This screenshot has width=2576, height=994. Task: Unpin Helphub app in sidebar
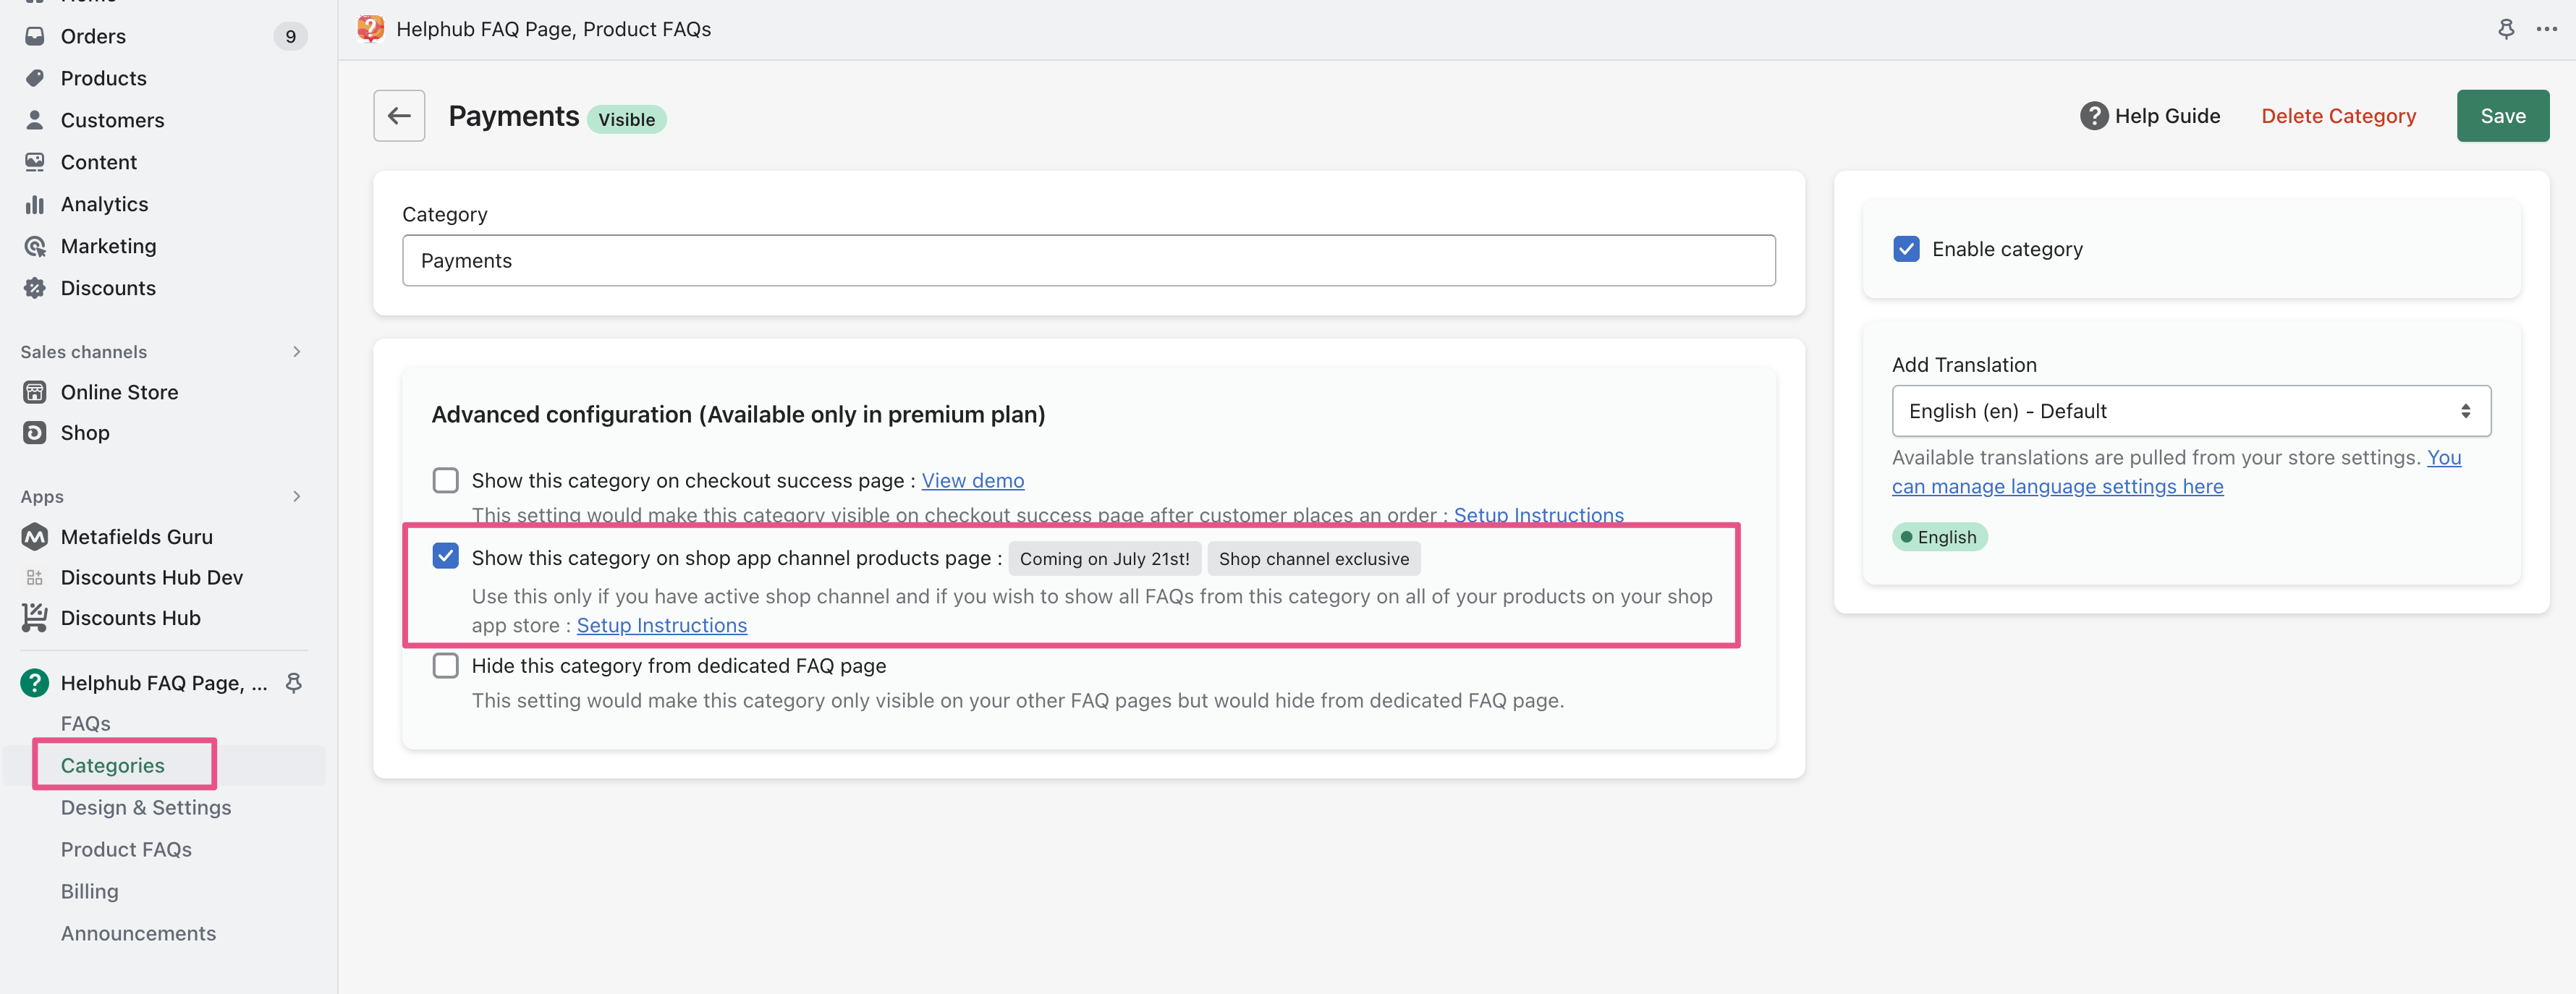[x=294, y=683]
